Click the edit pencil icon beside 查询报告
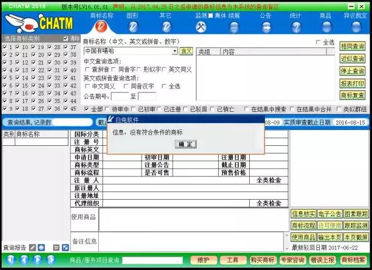This screenshot has height=270, width=372. click(32, 248)
